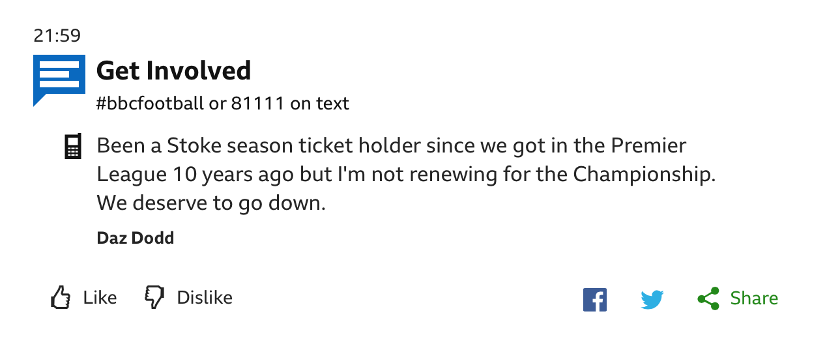Click the 21:59 timestamp
The image size is (825, 348).
point(57,35)
